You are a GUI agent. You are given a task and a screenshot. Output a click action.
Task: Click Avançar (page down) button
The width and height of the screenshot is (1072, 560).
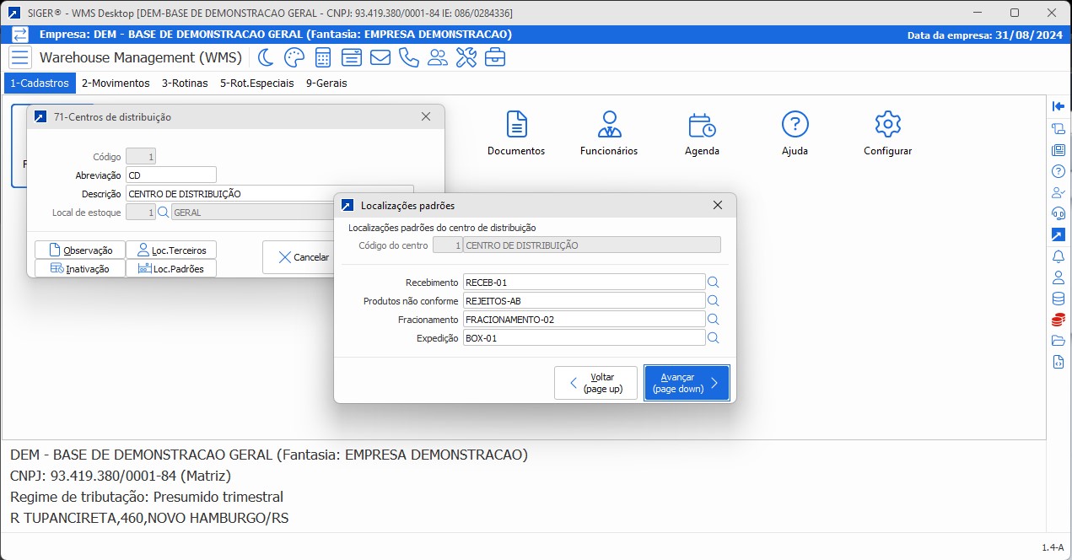pos(687,383)
